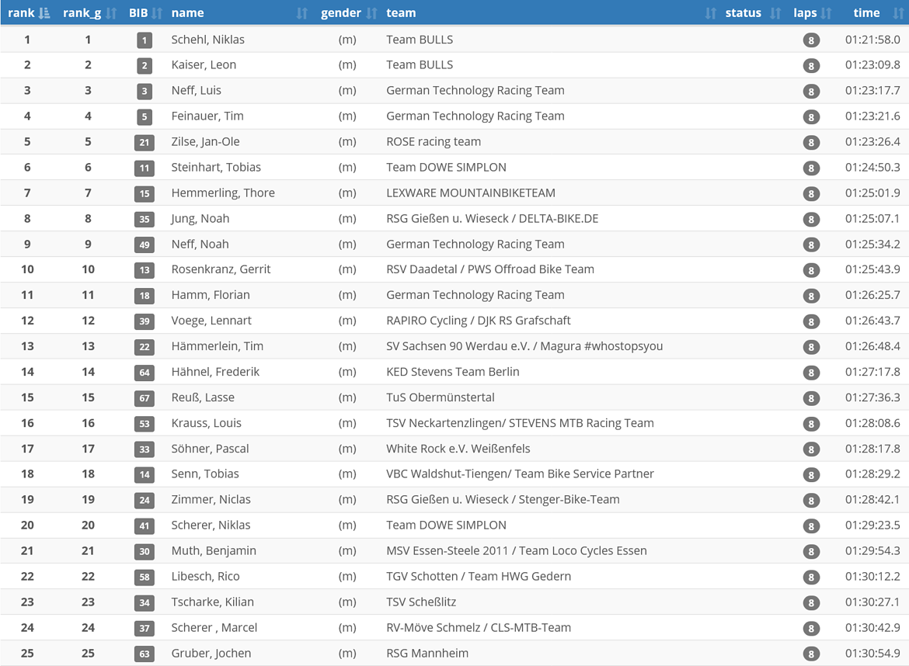The height and width of the screenshot is (666, 909).
Task: Sort by rank_g column header
Action: click(89, 12)
